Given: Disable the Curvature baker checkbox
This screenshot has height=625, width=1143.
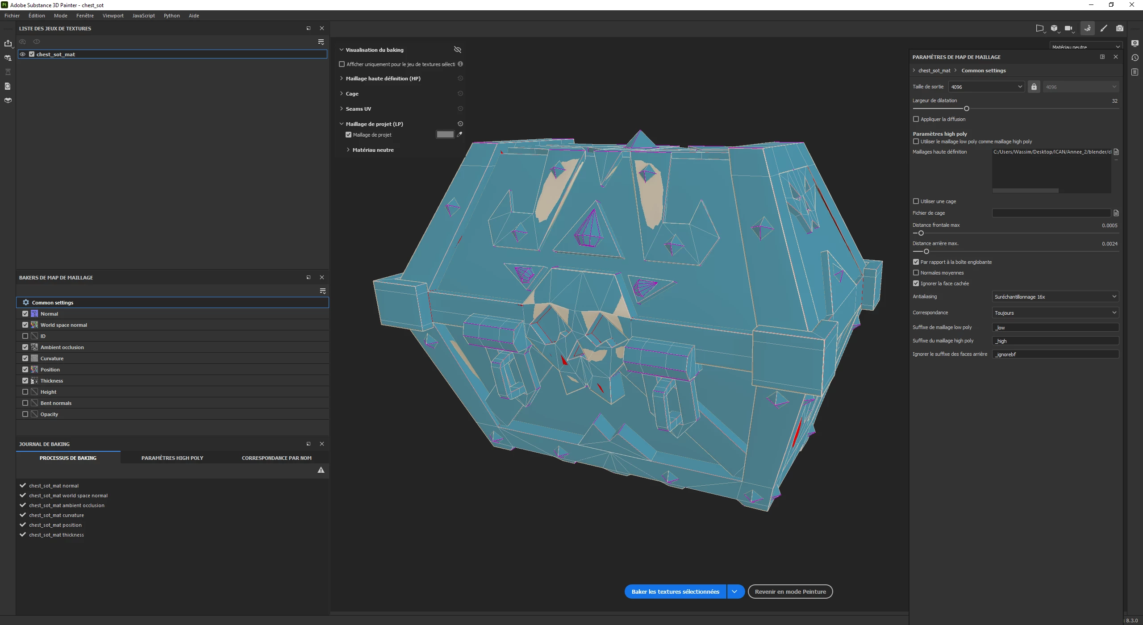Looking at the screenshot, I should click(25, 358).
